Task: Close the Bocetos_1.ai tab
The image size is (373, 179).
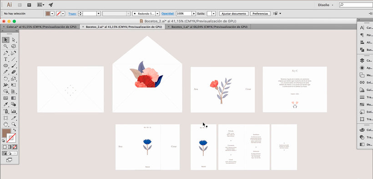Action: (x=168, y=27)
